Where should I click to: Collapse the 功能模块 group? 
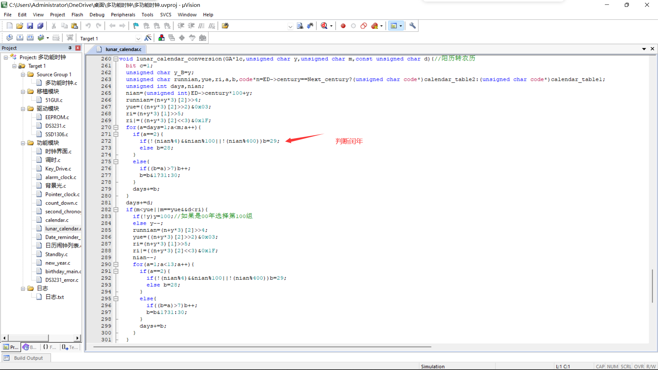[23, 143]
